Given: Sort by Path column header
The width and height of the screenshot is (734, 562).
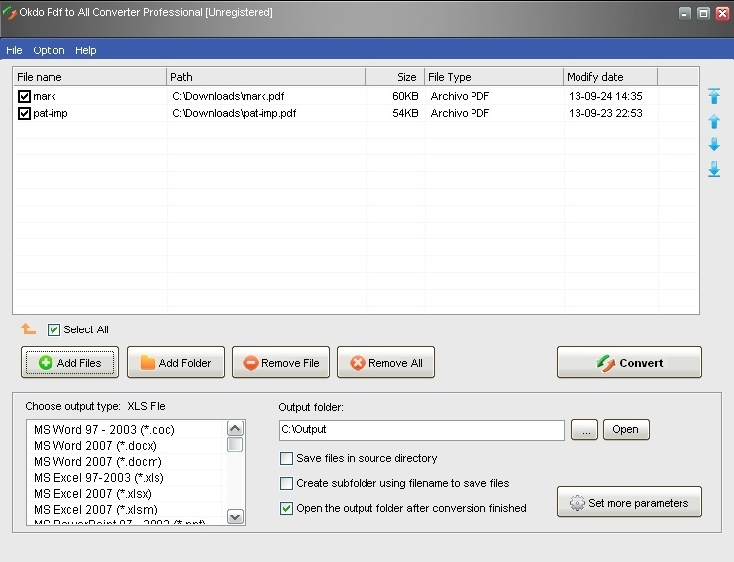Looking at the screenshot, I should click(x=265, y=77).
